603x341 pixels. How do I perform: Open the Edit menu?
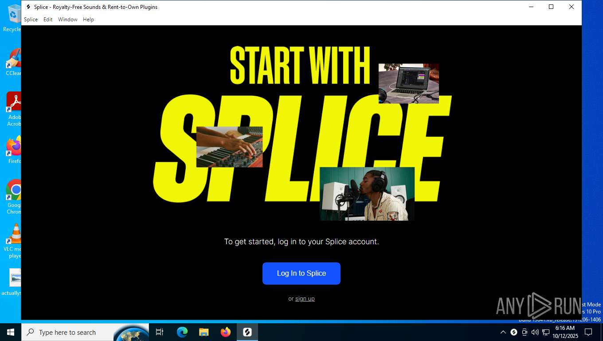pos(48,20)
